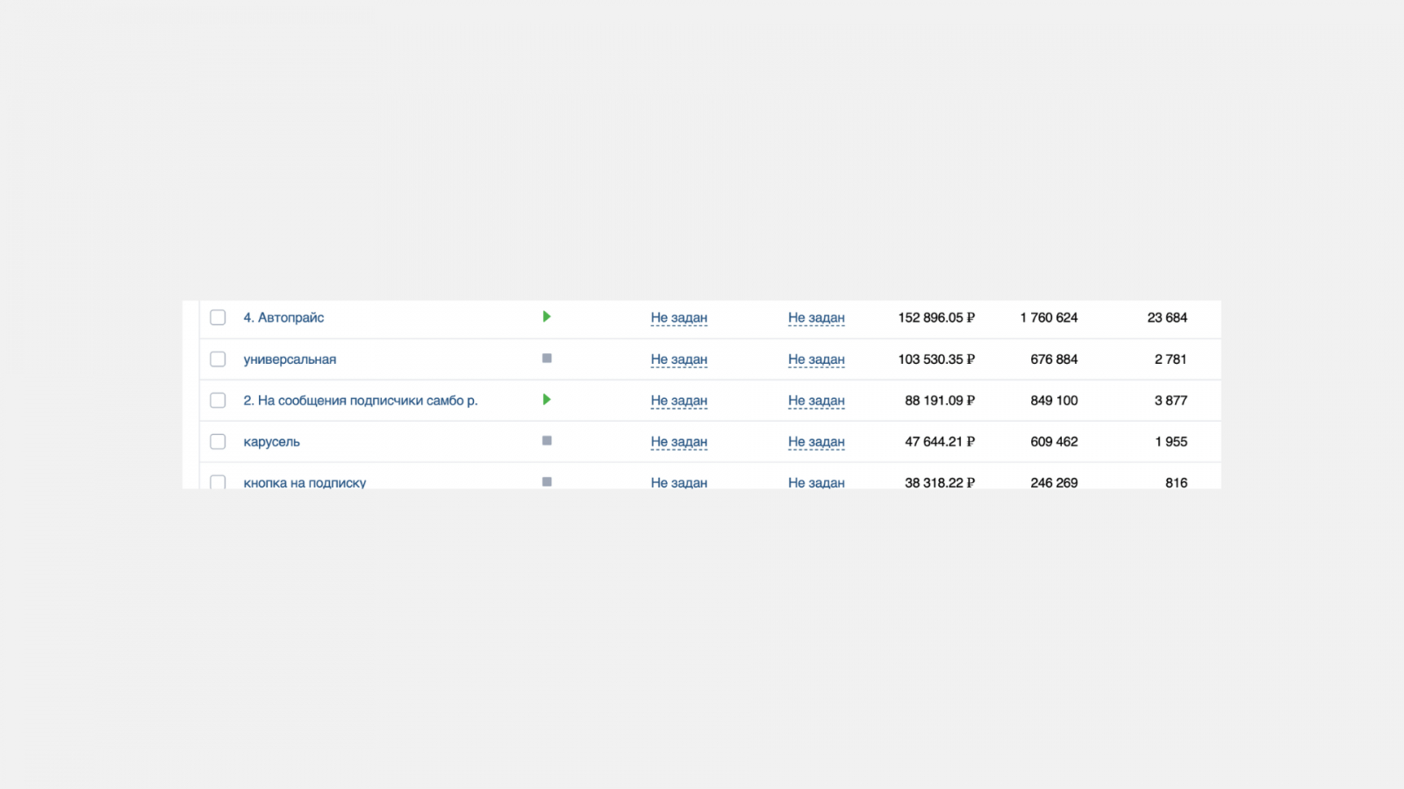Click the green running status icon for 4. Автопрайс

click(x=547, y=316)
